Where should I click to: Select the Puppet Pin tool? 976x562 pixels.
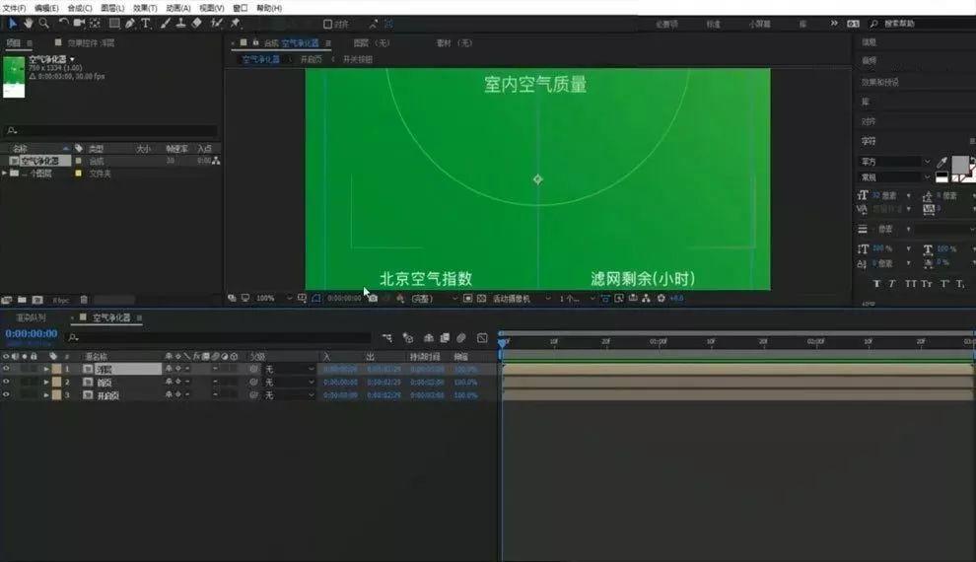click(236, 23)
